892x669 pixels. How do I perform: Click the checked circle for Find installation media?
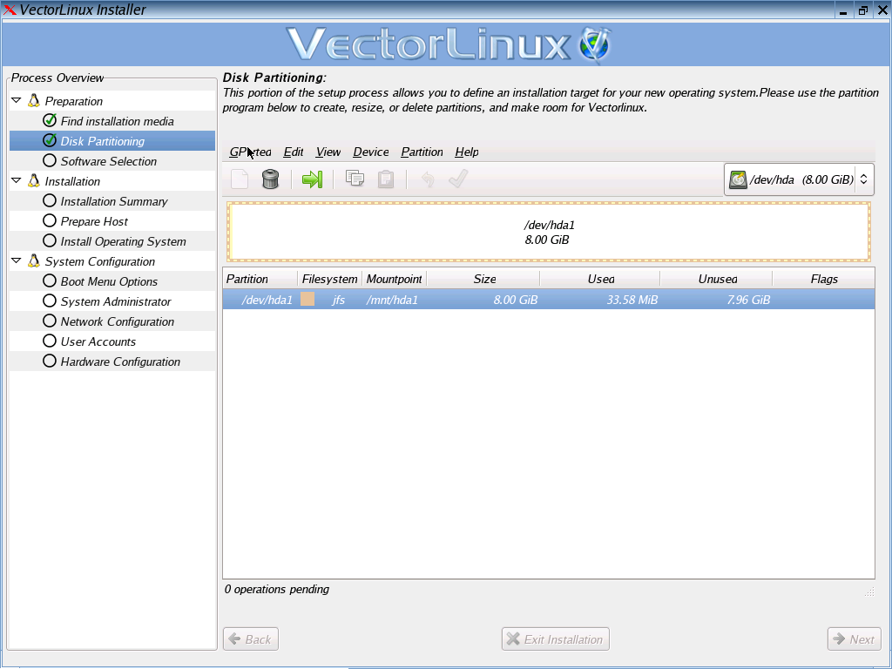[x=50, y=120]
